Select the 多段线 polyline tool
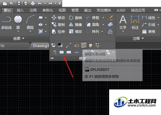 click(6, 22)
